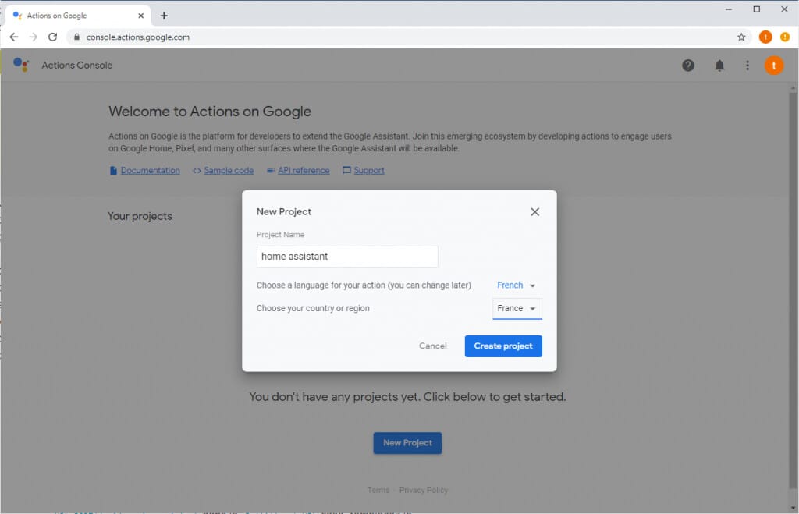Open the Privacy Policy link
Screen dimensions: 799x514
click(424, 490)
